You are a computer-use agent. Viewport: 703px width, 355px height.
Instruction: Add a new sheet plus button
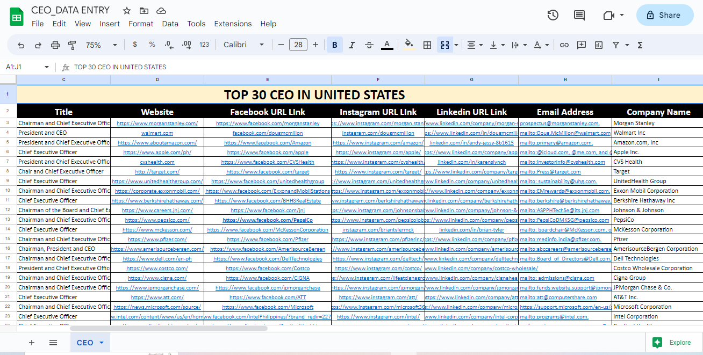coord(32,343)
